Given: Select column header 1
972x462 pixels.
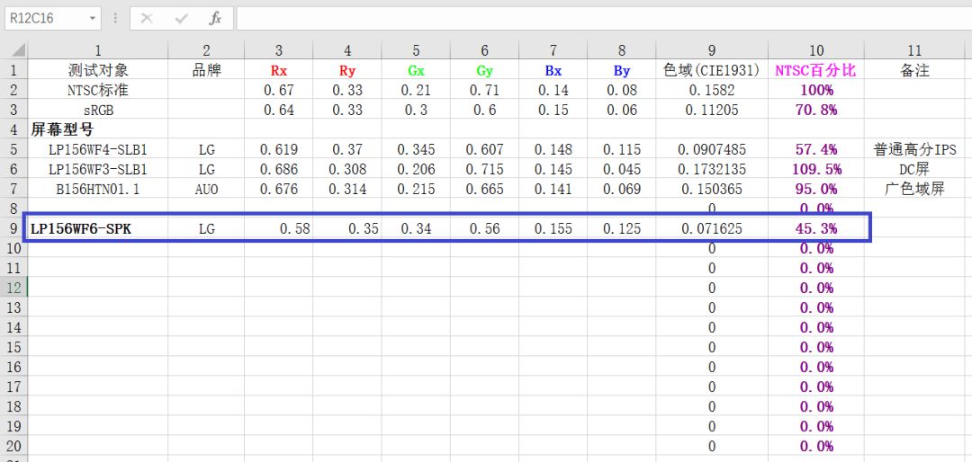Looking at the screenshot, I should click(x=97, y=50).
